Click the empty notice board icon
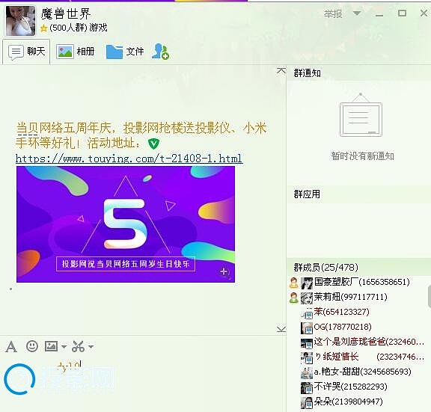The image size is (431, 412). (361, 115)
